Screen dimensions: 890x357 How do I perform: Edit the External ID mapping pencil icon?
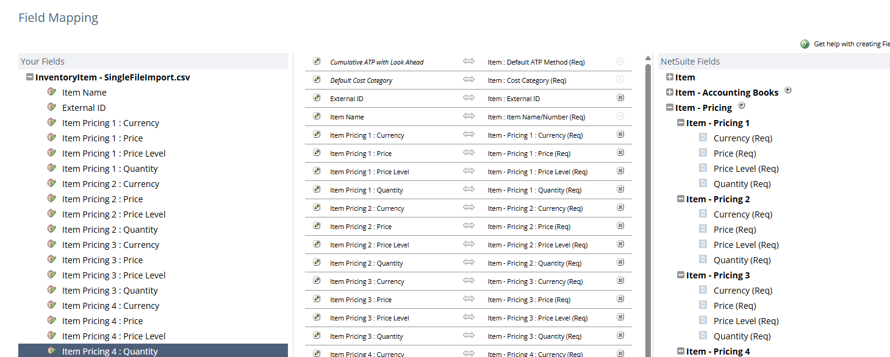click(317, 97)
